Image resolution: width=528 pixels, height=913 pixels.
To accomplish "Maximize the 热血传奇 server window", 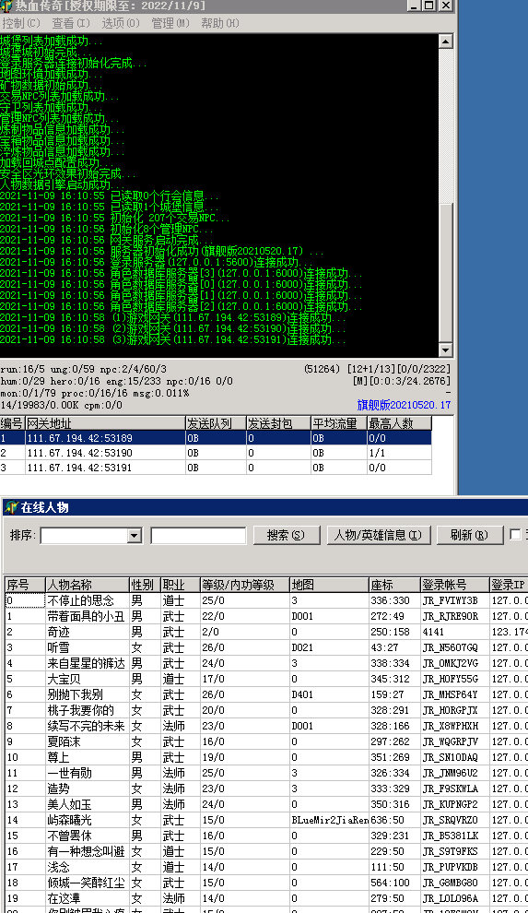I will [x=429, y=6].
